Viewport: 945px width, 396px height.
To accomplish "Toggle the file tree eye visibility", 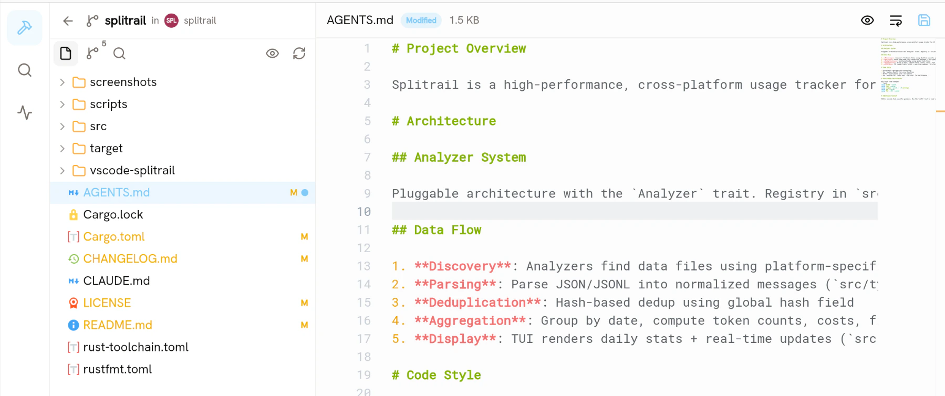I will click(272, 53).
